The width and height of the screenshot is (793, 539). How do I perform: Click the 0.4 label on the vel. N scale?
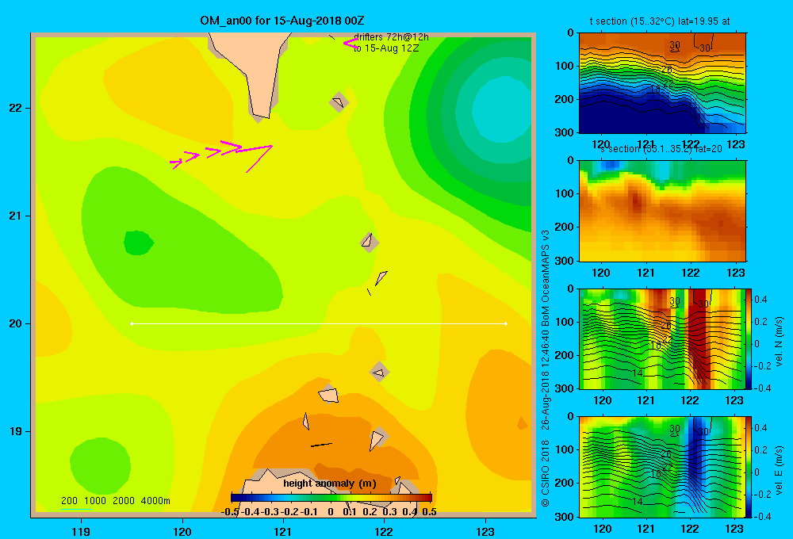(x=760, y=300)
